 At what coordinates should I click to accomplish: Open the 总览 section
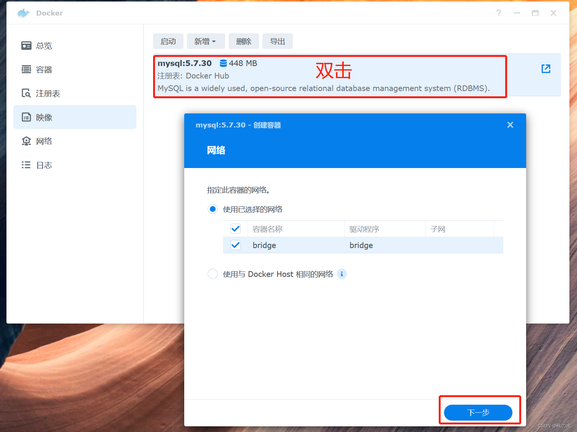75,46
